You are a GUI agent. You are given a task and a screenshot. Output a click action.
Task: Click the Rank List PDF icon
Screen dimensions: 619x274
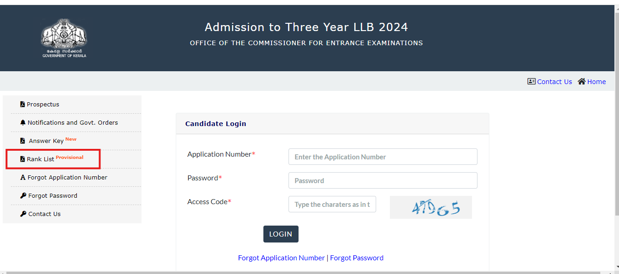[22, 159]
